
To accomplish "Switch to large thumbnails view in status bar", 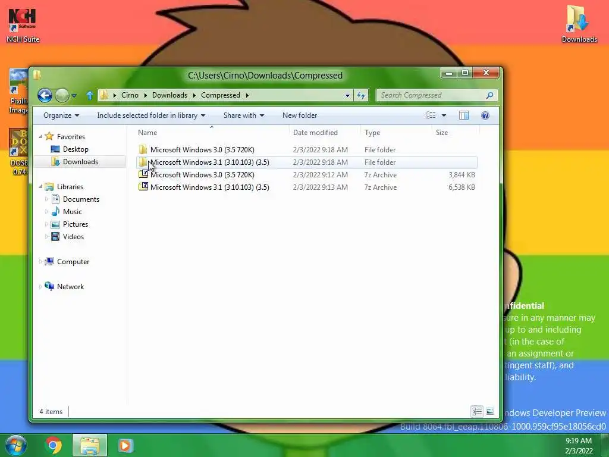I will click(x=490, y=411).
